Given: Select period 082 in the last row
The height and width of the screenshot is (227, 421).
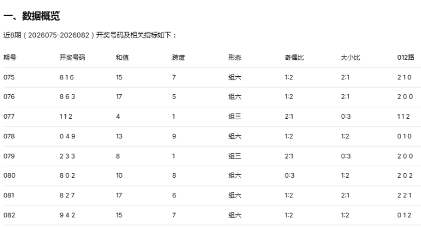Looking at the screenshot, I should 9,215.
